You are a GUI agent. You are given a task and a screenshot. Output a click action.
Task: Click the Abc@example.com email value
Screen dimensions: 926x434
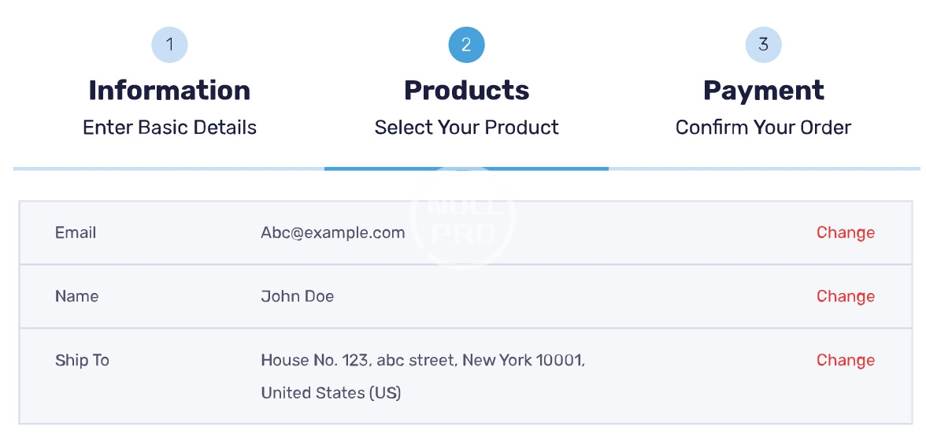332,232
